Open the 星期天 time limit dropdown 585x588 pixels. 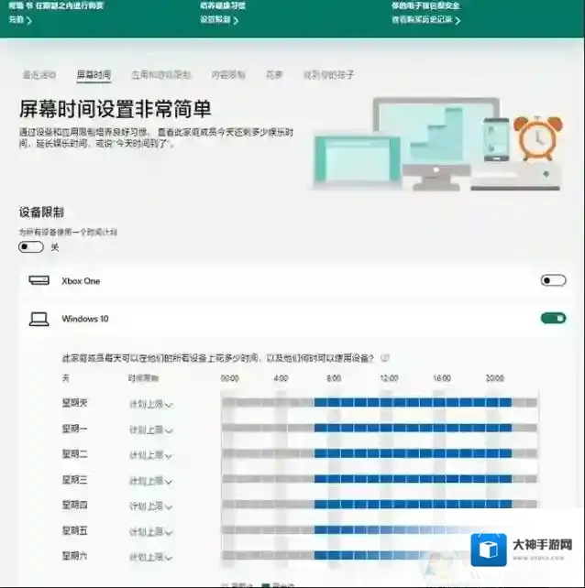coord(150,403)
